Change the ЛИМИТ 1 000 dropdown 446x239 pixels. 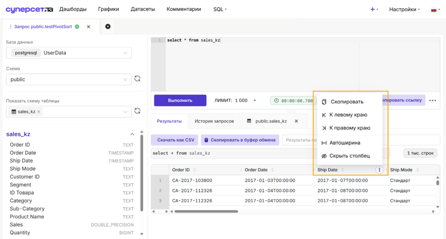tap(235, 100)
